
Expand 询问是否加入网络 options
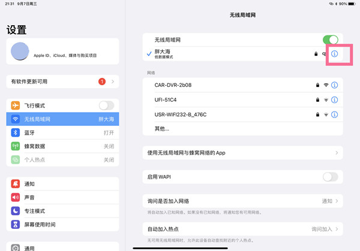coord(242,201)
